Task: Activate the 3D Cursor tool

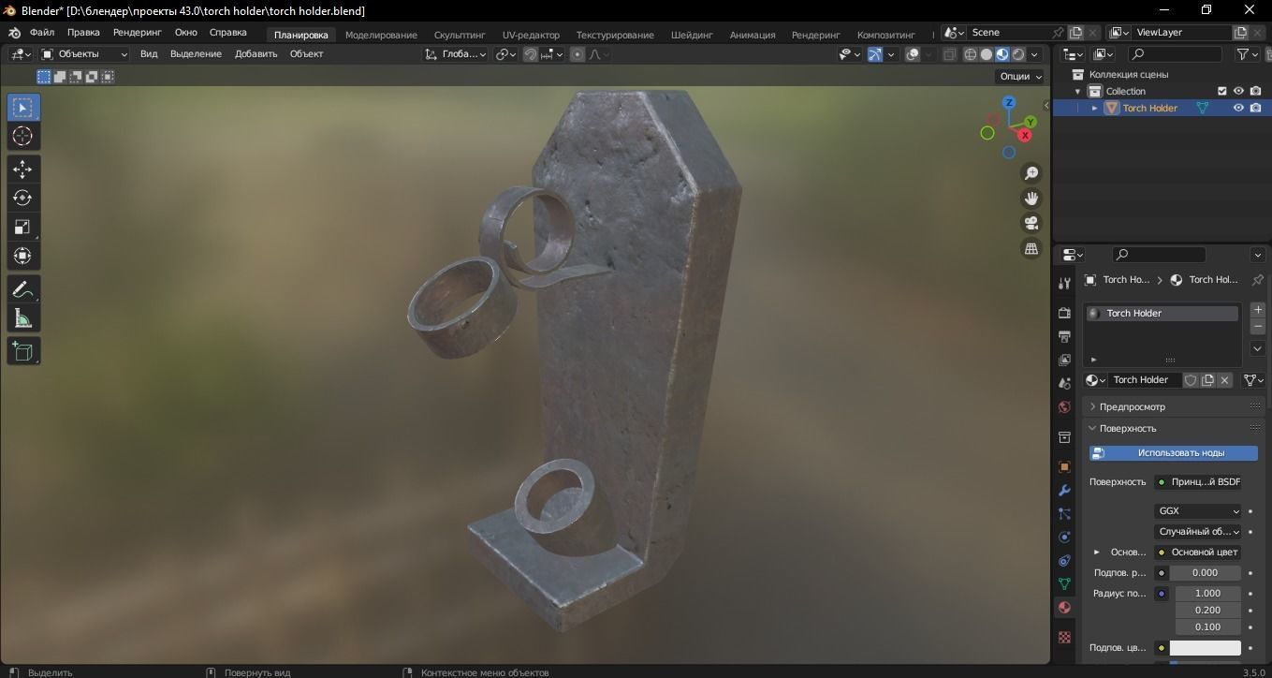Action: 23,137
